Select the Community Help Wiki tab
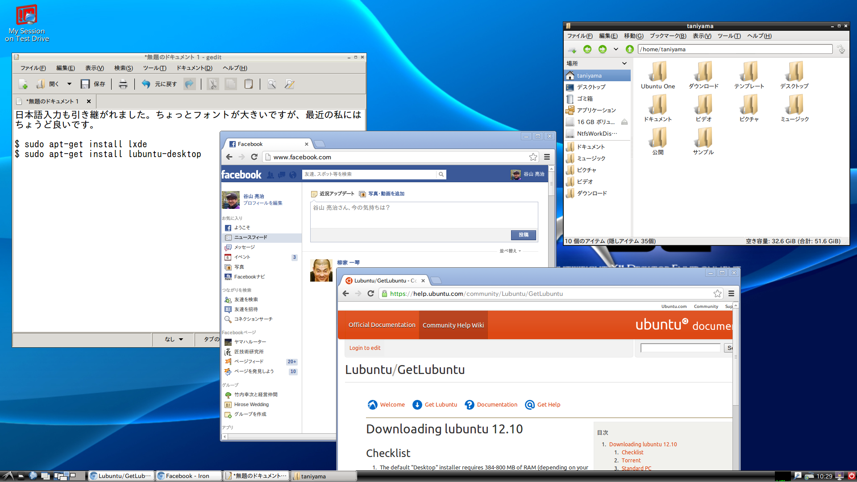Screen dimensions: 857x482 tap(453, 325)
